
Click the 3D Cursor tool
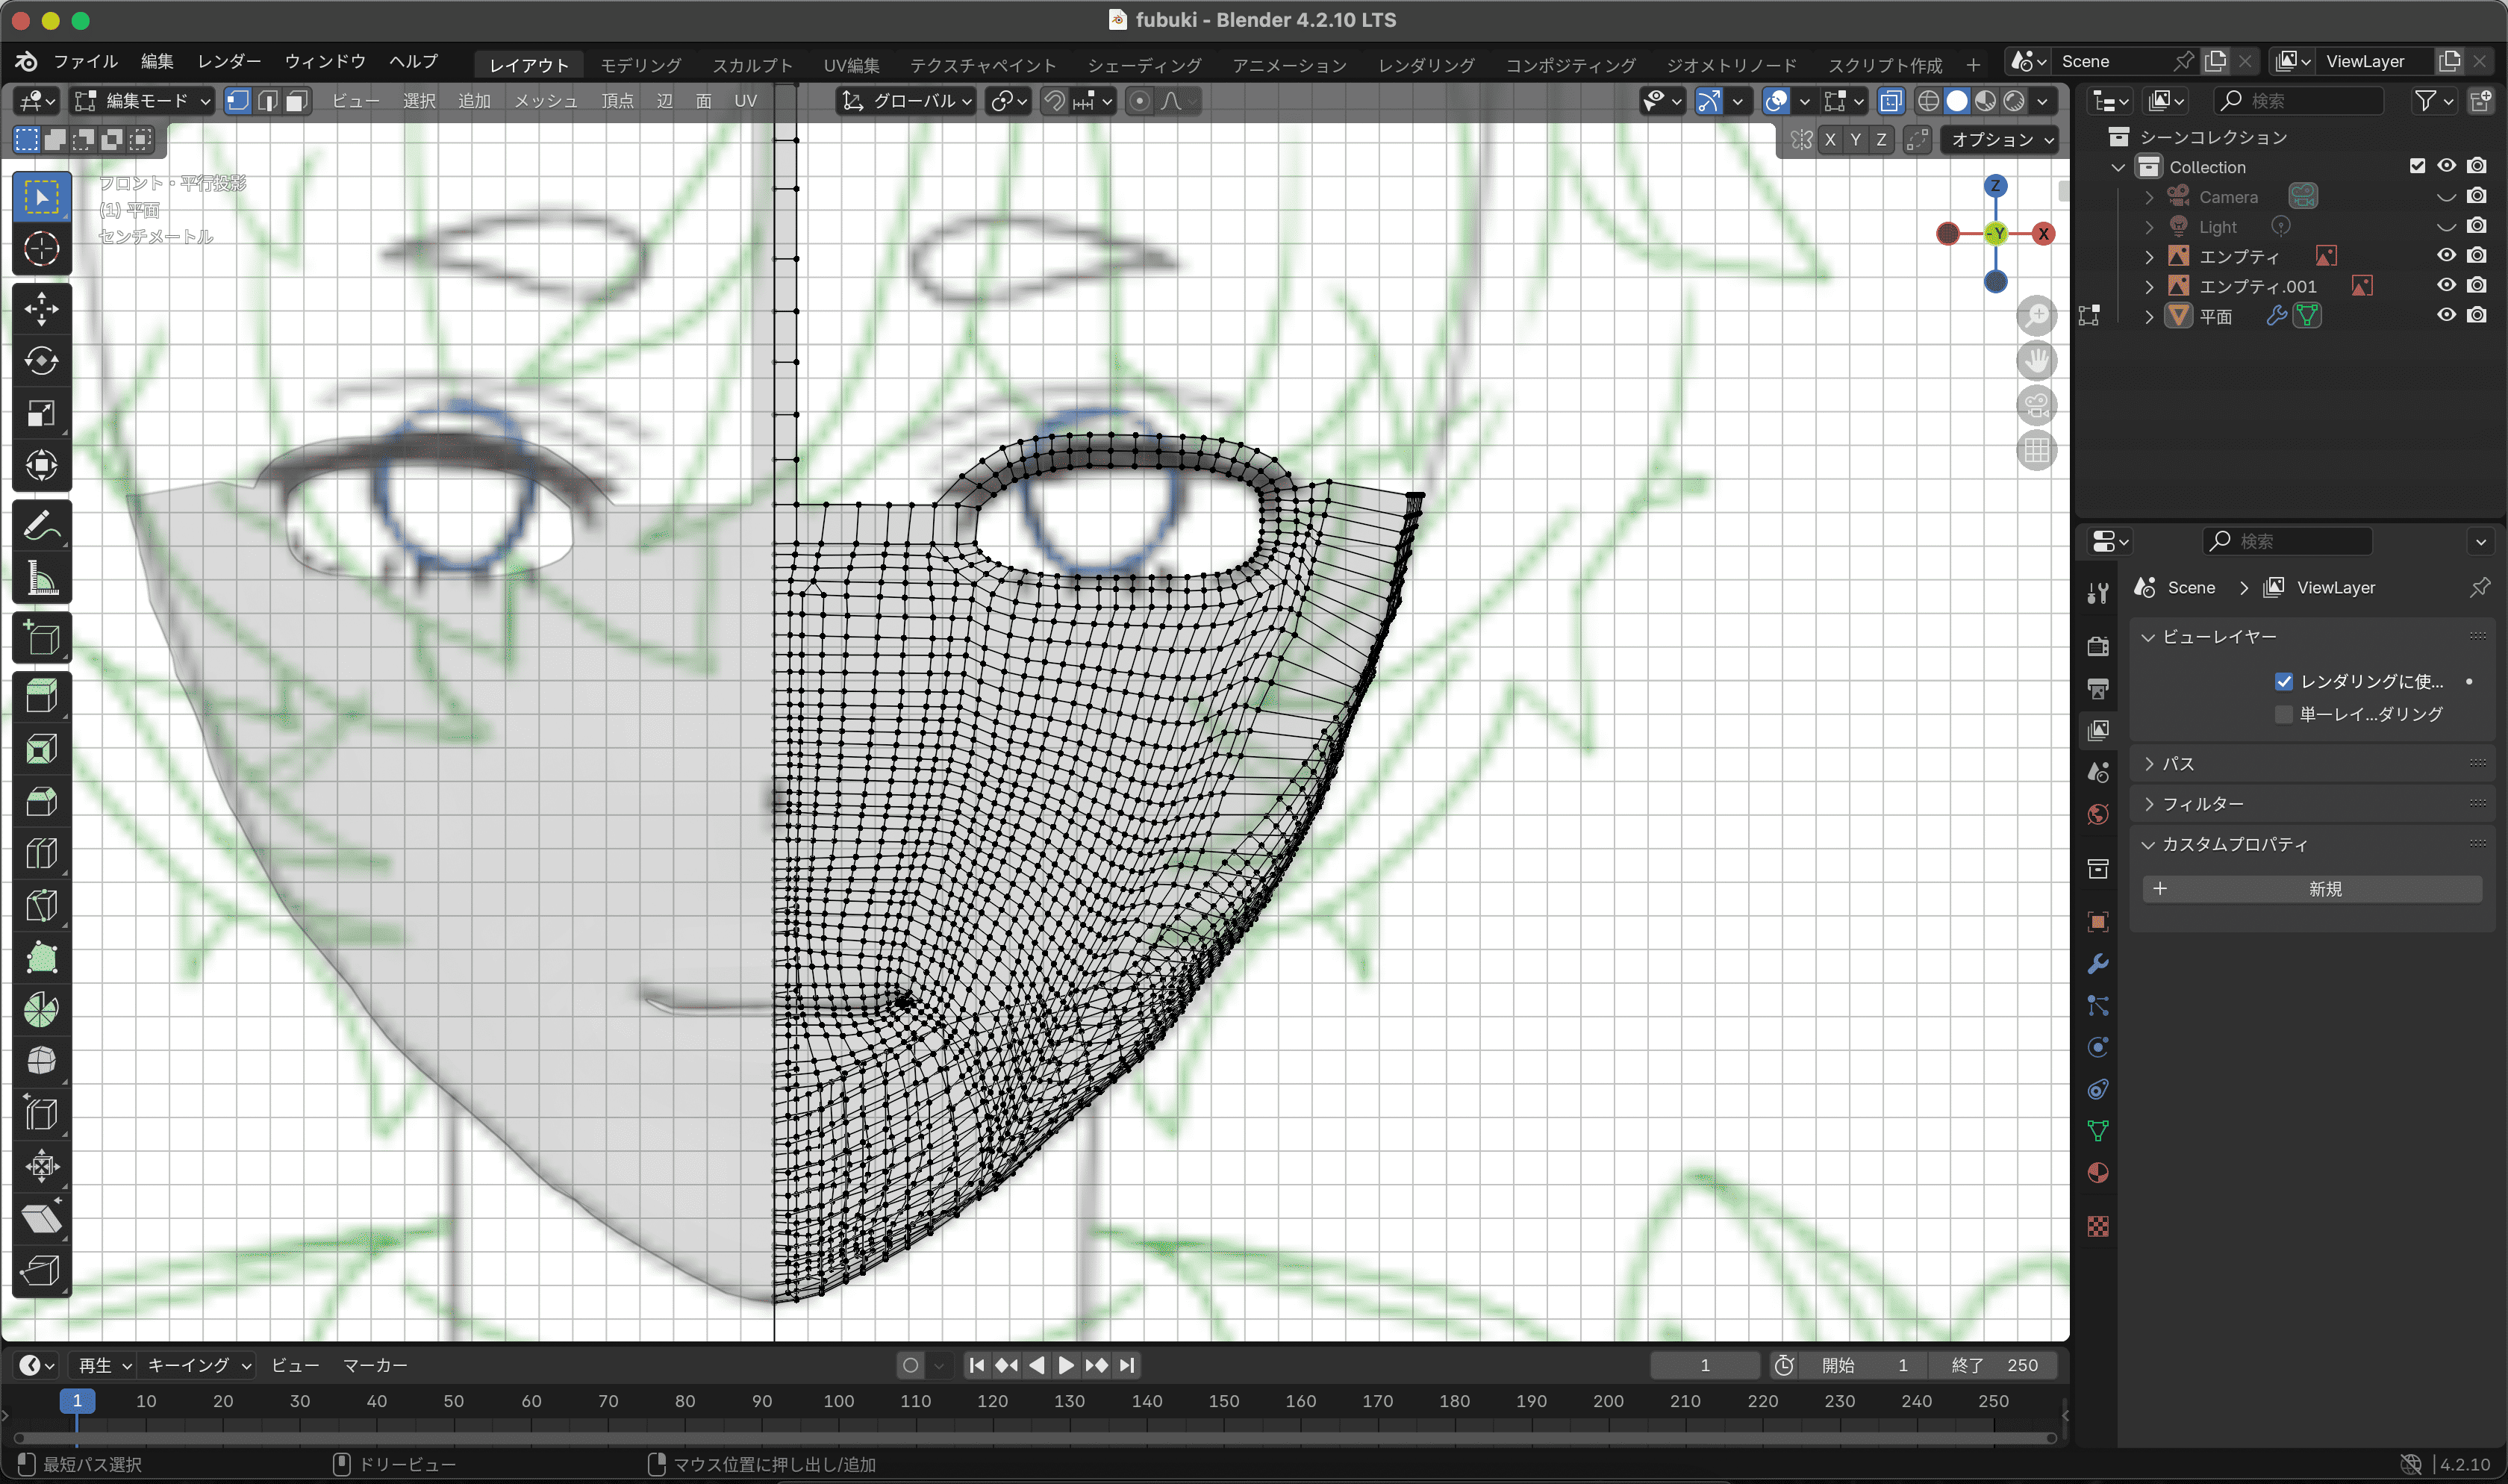tap(41, 249)
